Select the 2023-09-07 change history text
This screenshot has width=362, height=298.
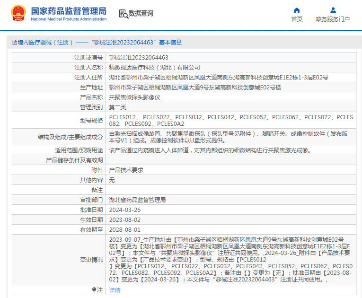point(230,260)
